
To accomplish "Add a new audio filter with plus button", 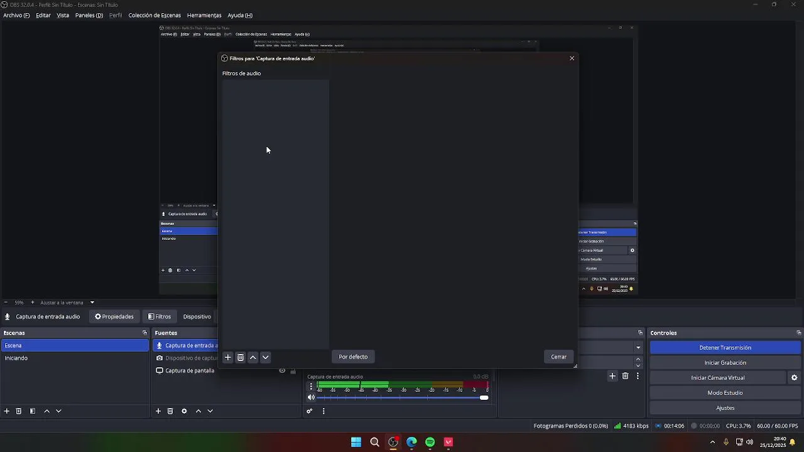I will tap(228, 357).
